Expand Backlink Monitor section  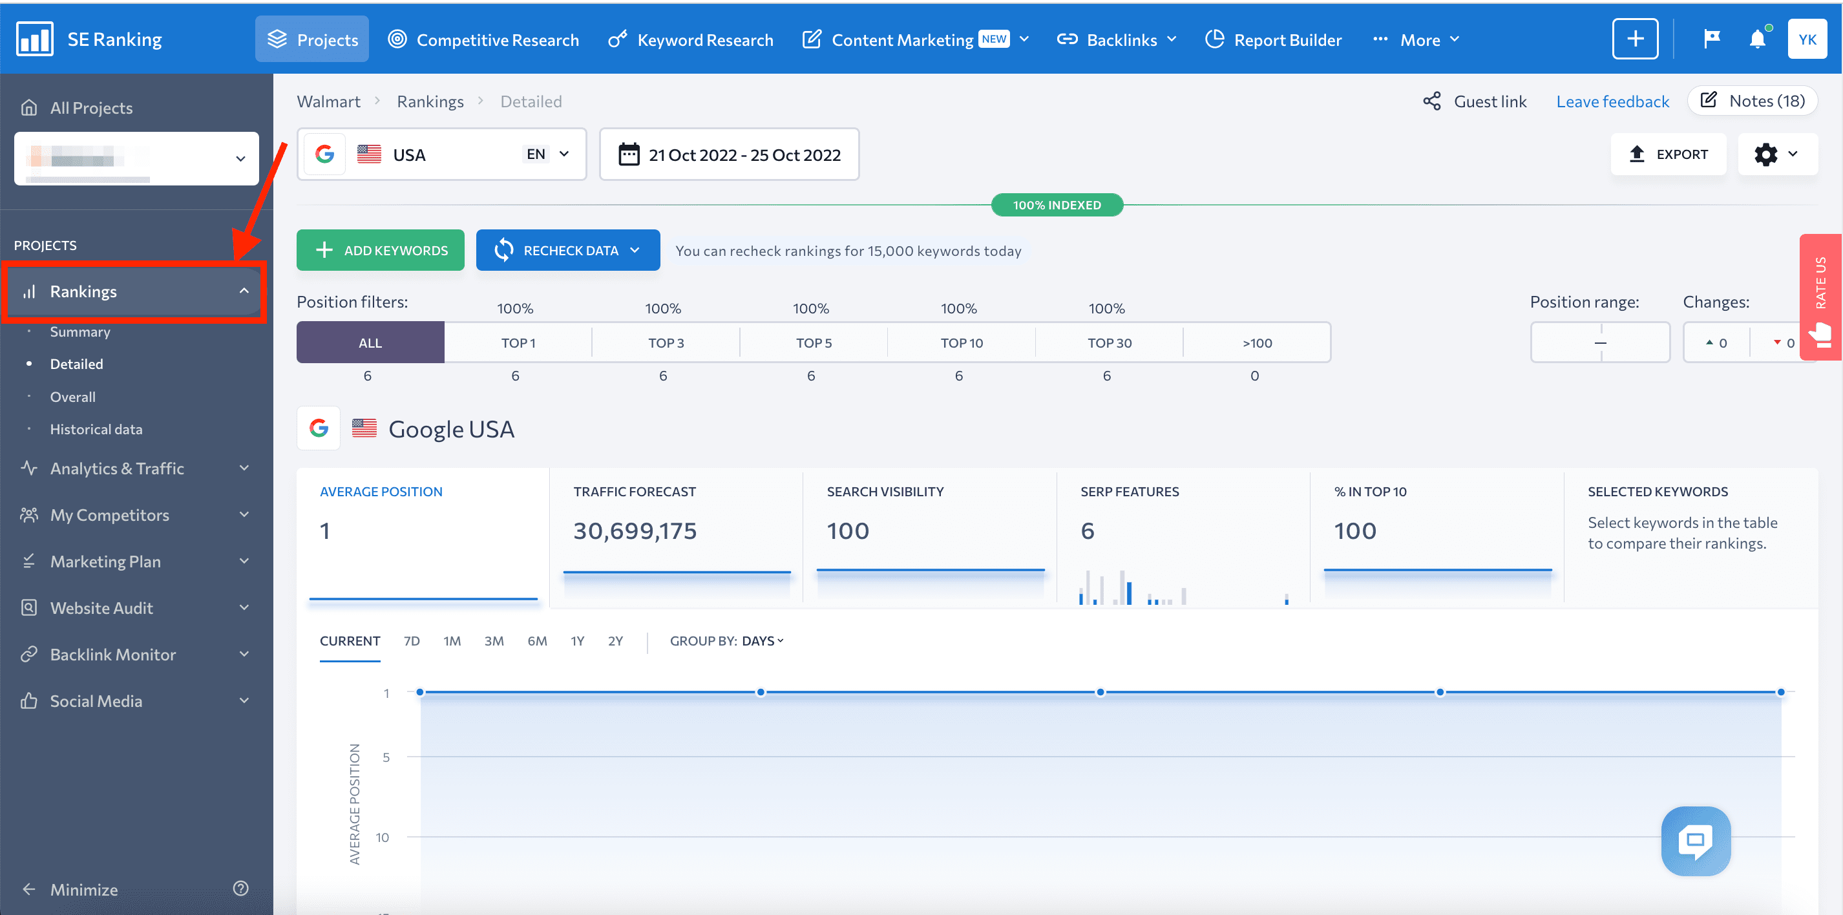136,654
